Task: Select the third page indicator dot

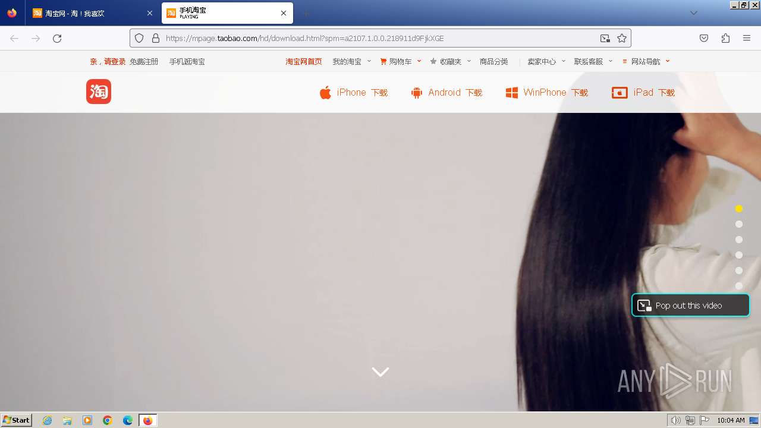Action: (x=739, y=240)
